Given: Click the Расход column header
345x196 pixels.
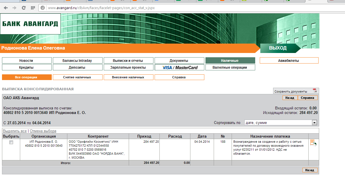Looking at the screenshot, I should coord(175,136).
